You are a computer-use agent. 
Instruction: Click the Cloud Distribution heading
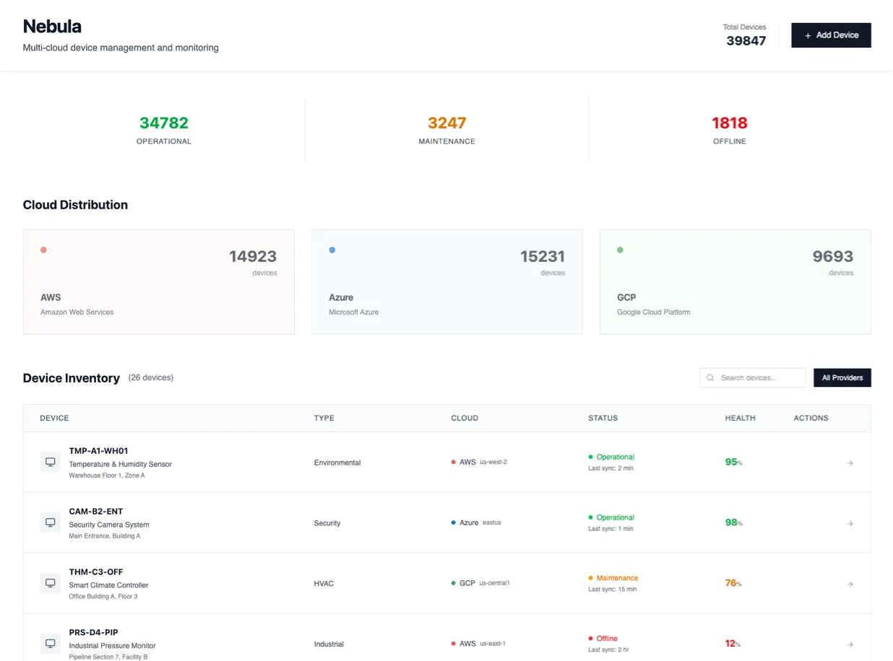point(75,205)
